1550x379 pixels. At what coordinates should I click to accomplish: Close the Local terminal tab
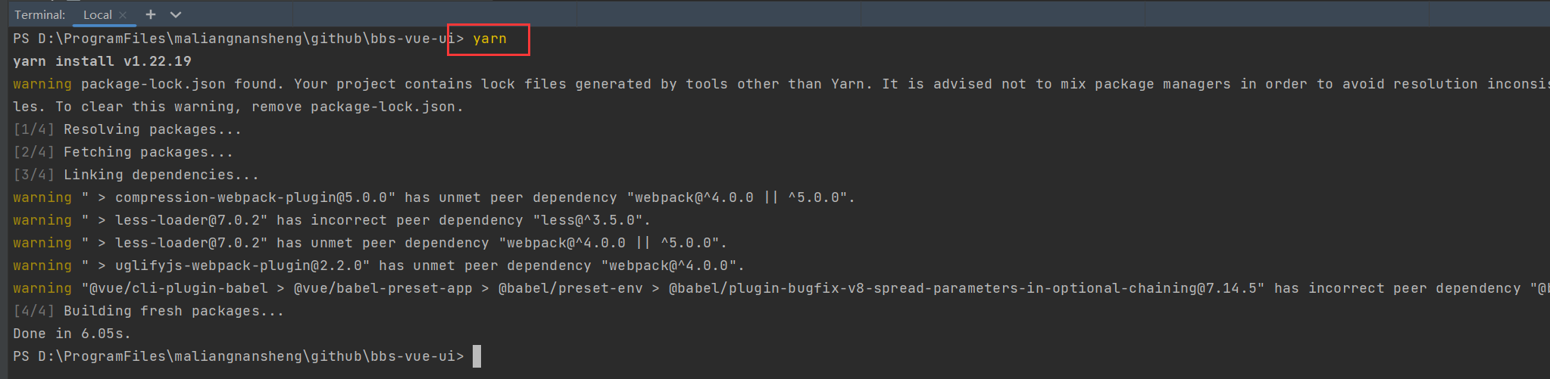click(x=123, y=15)
